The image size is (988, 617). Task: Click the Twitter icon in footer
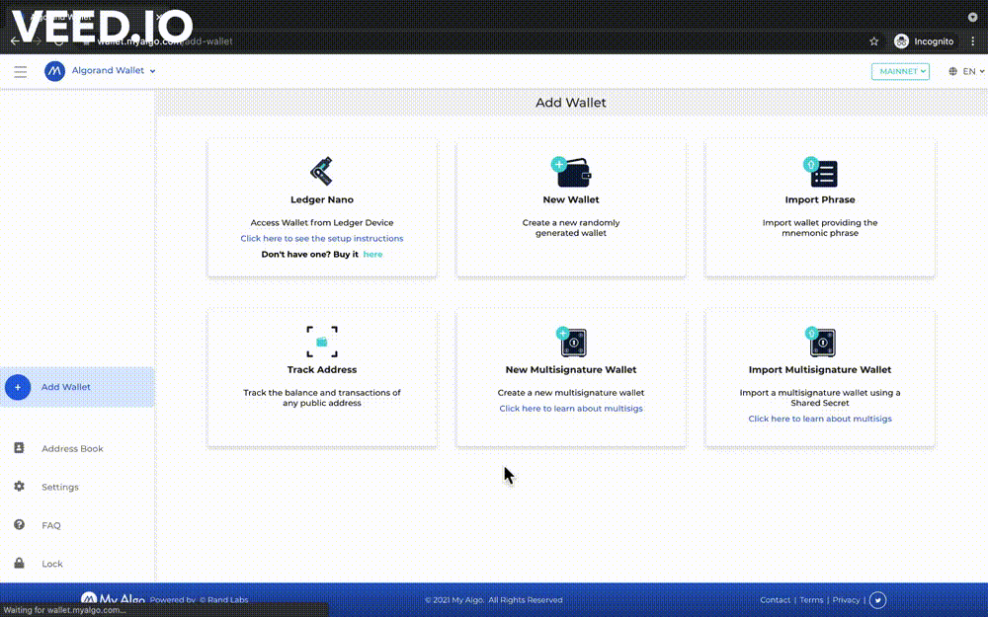coord(877,600)
